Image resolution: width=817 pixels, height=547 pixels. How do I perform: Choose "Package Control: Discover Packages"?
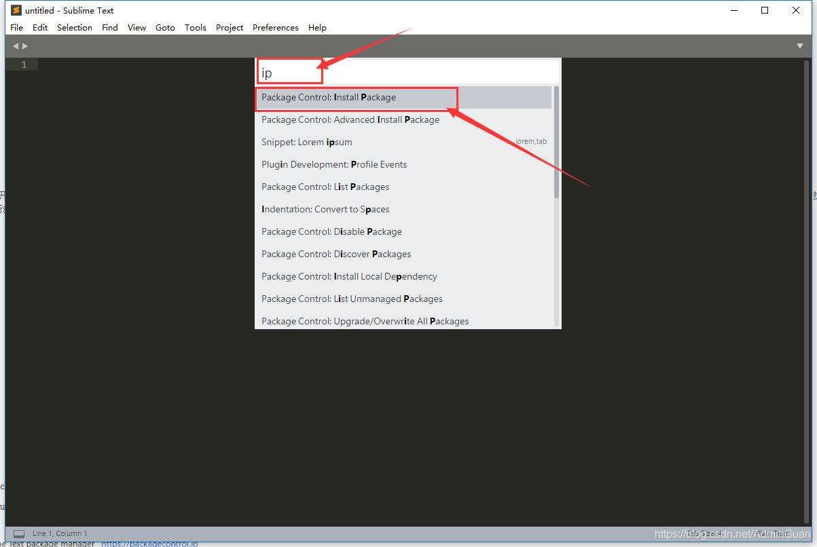click(336, 254)
